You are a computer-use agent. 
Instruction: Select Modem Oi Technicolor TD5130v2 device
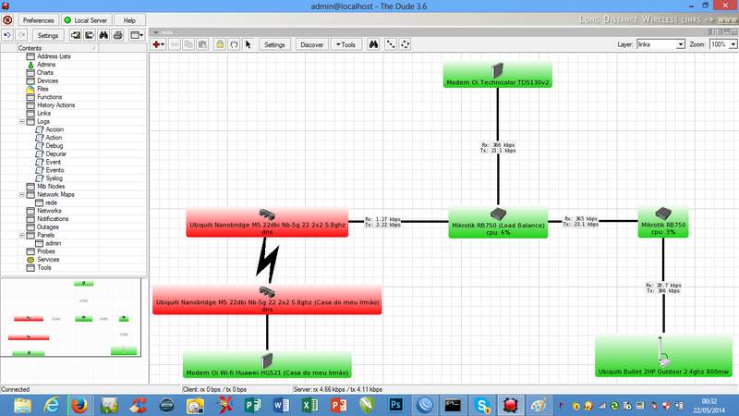(x=497, y=76)
